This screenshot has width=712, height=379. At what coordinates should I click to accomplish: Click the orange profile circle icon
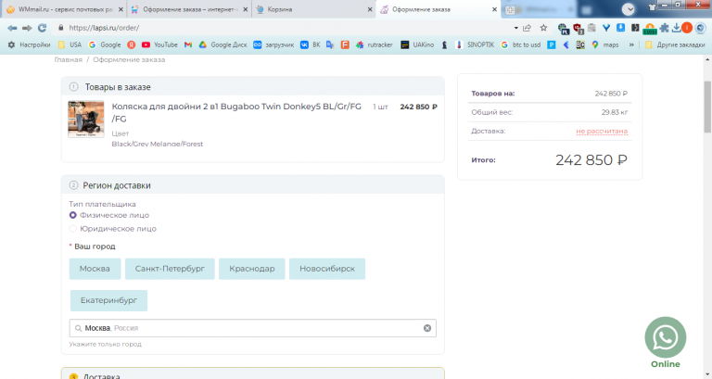(687, 28)
